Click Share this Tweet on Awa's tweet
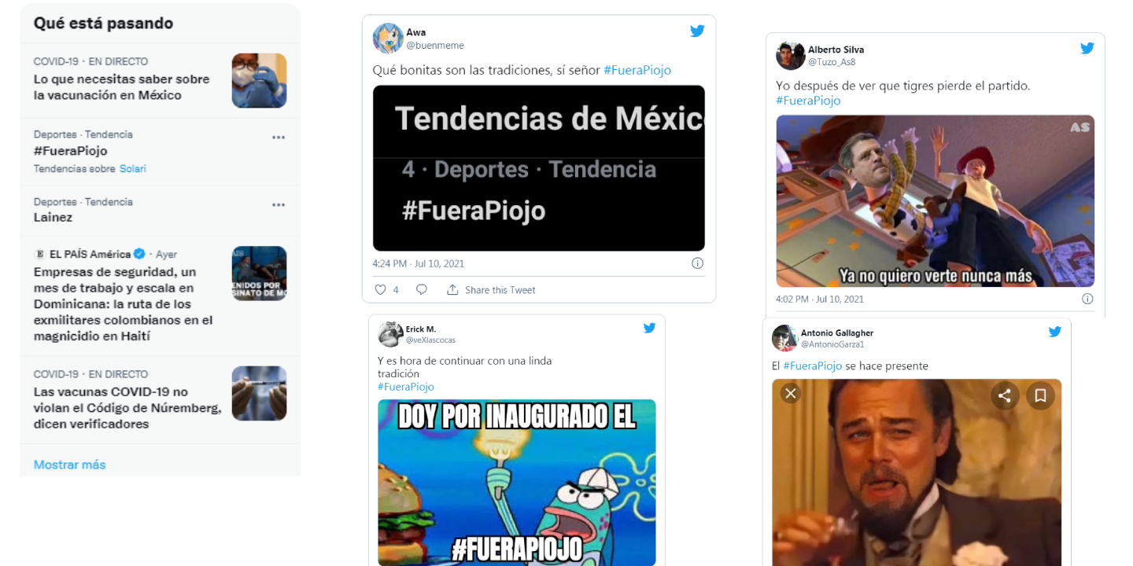Screen dimensions: 1133x566 tap(492, 290)
